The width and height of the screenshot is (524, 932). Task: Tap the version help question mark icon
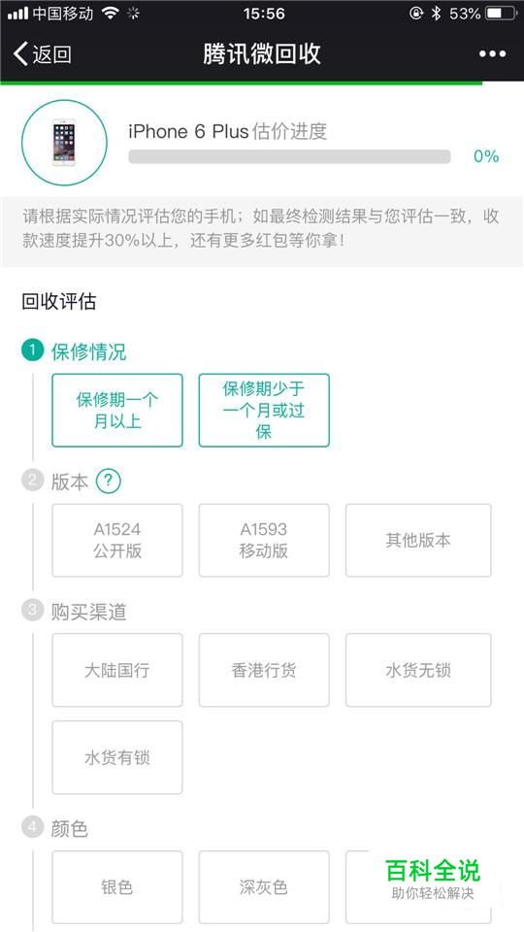pyautogui.click(x=108, y=481)
